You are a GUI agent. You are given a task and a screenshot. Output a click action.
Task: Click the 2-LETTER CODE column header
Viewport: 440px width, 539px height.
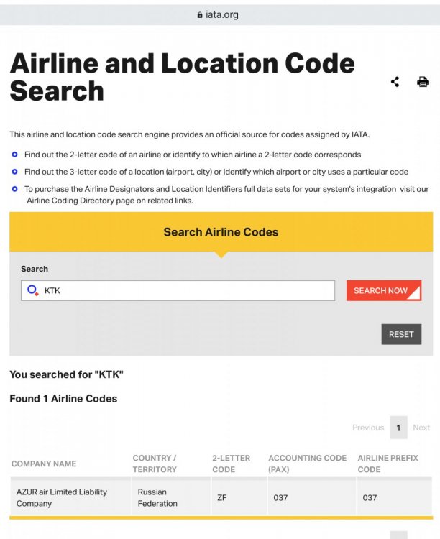[232, 464]
